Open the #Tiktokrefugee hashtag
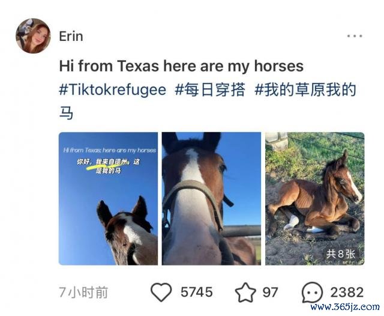This screenshot has height=316, width=384. click(113, 90)
